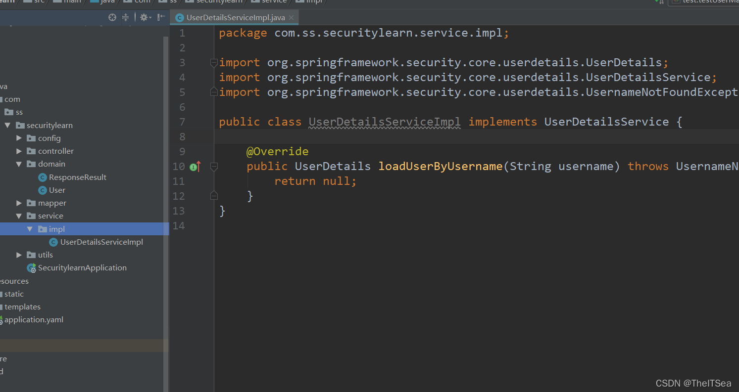This screenshot has height=392, width=739.
Task: Select the service folder
Action: (50, 216)
